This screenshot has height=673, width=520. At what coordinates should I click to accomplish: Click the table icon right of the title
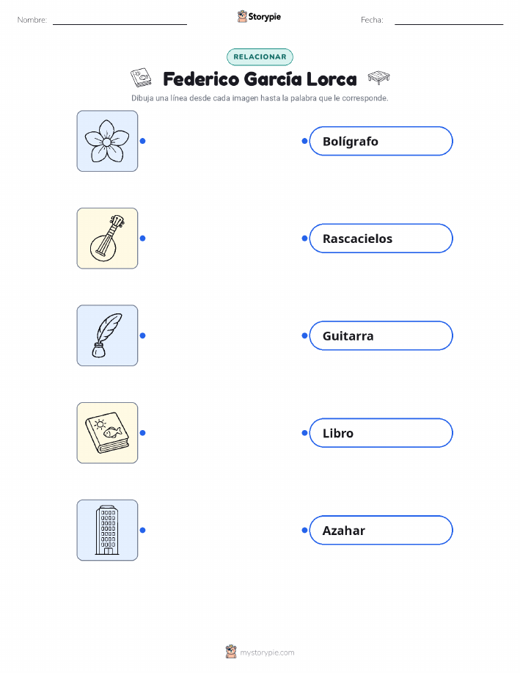379,78
